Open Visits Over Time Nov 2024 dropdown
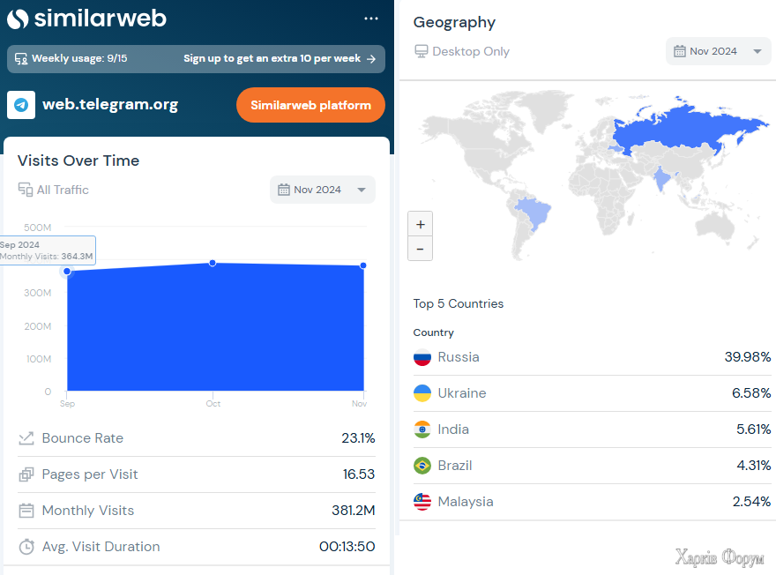This screenshot has height=575, width=776. [322, 190]
